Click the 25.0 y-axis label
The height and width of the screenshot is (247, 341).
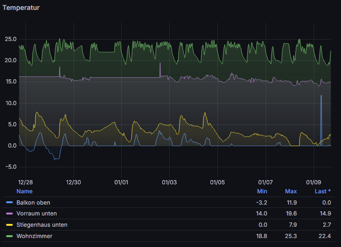(x=11, y=39)
